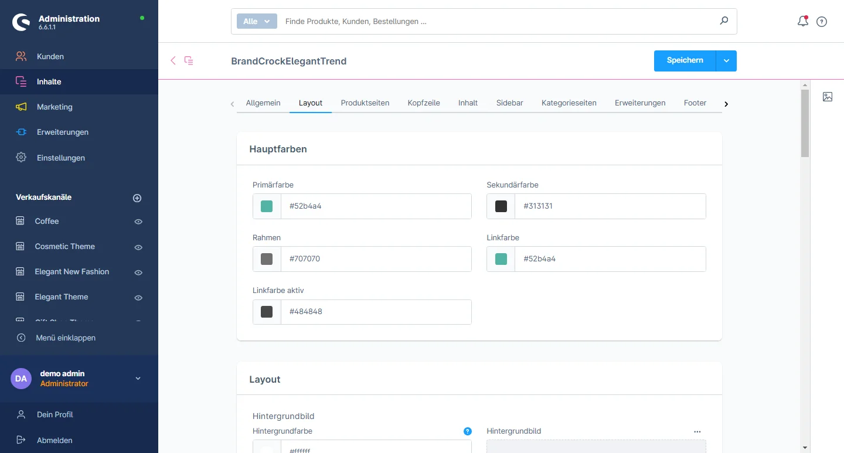Click the Speichern button

[685, 61]
